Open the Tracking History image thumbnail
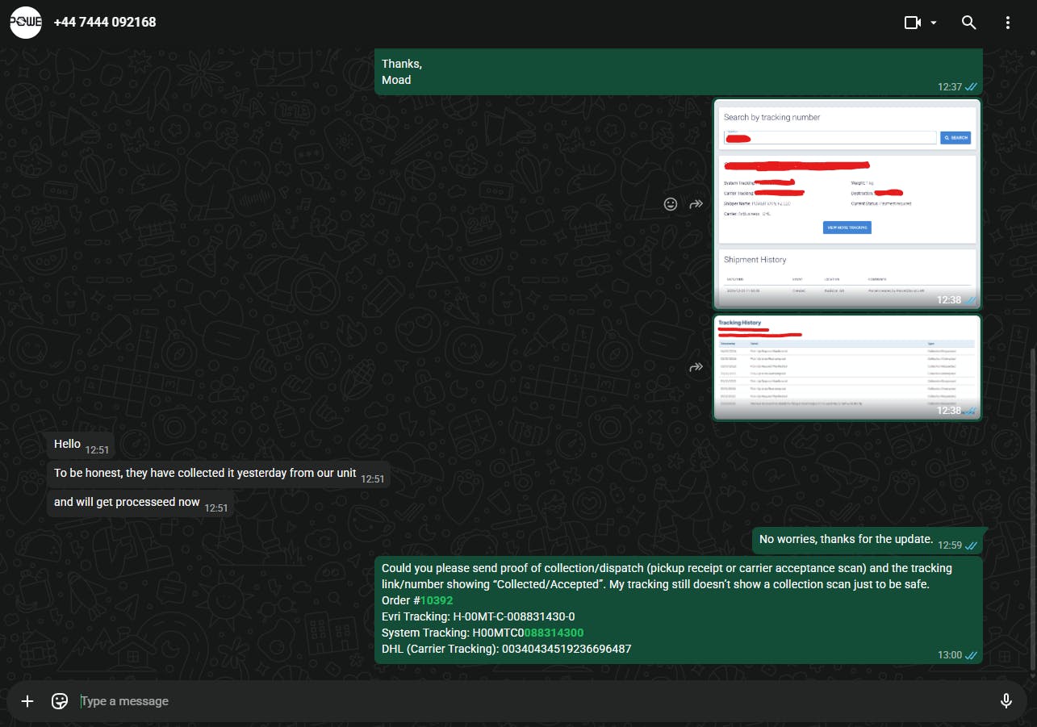This screenshot has width=1037, height=727. 847,367
